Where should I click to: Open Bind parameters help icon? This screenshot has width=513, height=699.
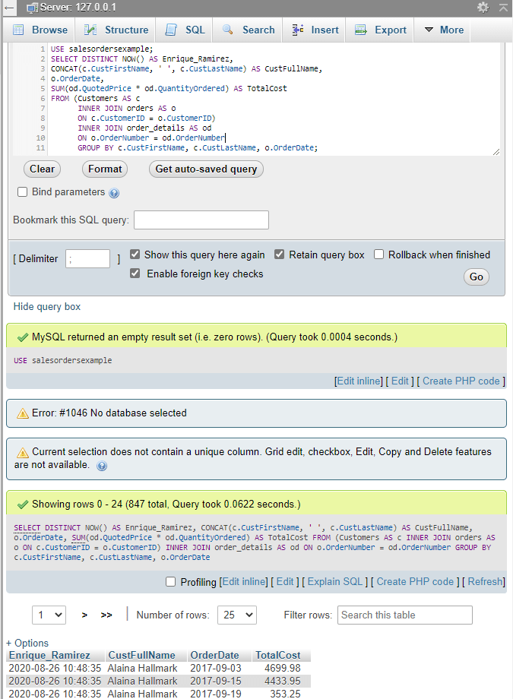(x=114, y=193)
